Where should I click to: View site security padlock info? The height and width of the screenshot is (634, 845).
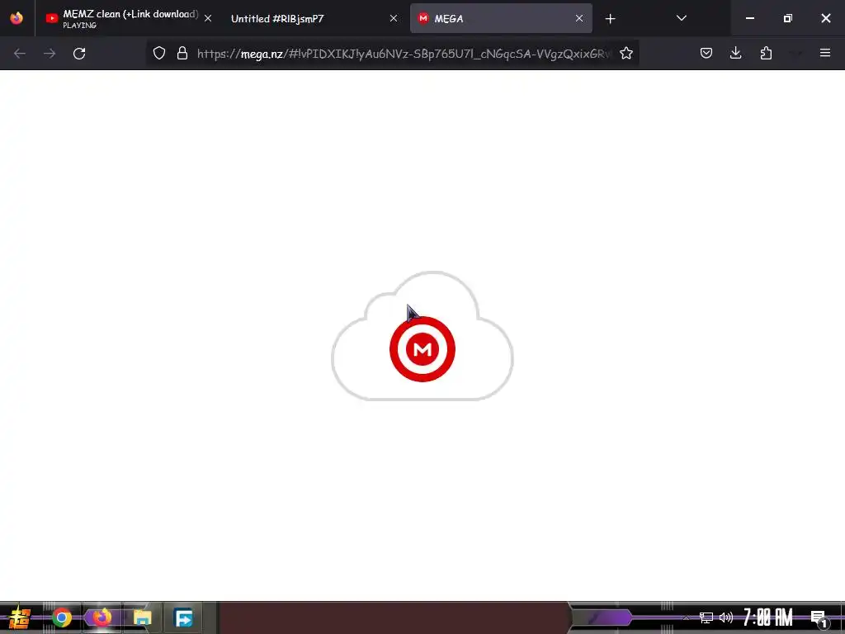point(182,53)
